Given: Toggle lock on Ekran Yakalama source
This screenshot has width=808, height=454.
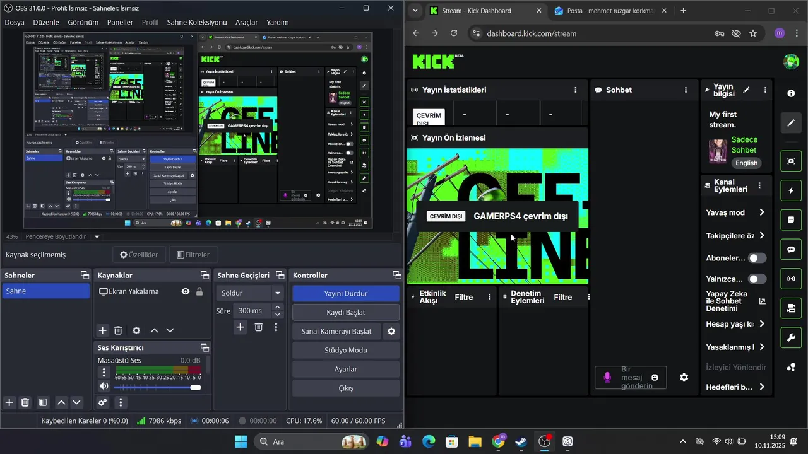Looking at the screenshot, I should coord(199,291).
